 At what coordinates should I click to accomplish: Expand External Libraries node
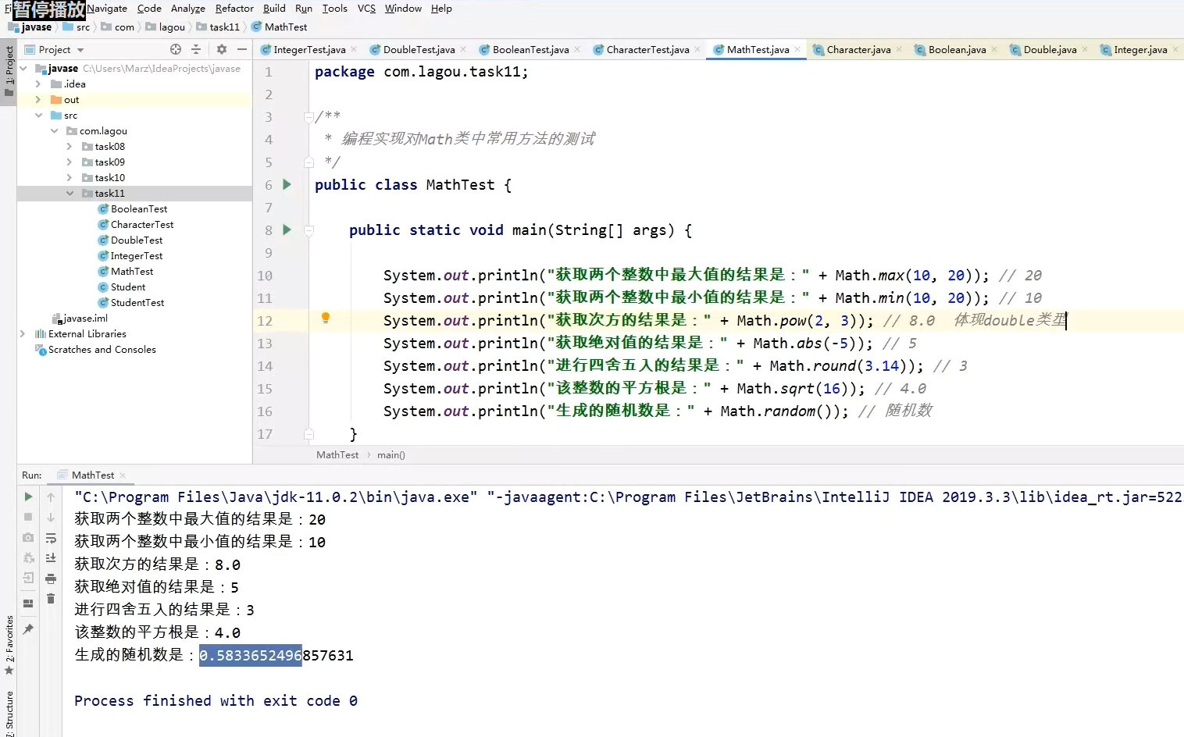click(x=23, y=333)
